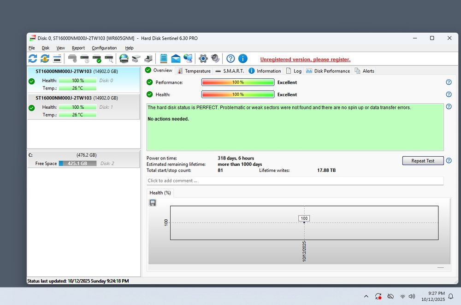Viewport: 461px width, 305px height.
Task: Click the 'more than 1000 days' lifetime value
Action: point(240,164)
